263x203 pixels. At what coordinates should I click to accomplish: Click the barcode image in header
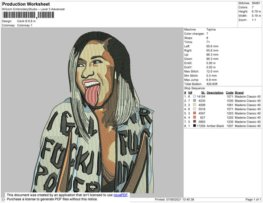[28, 15]
